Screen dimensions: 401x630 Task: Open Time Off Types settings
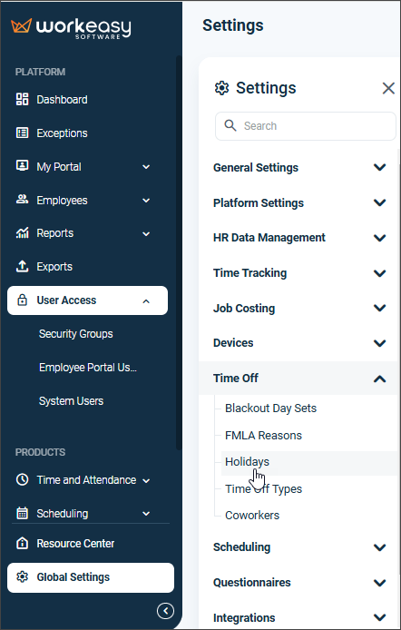[263, 489]
